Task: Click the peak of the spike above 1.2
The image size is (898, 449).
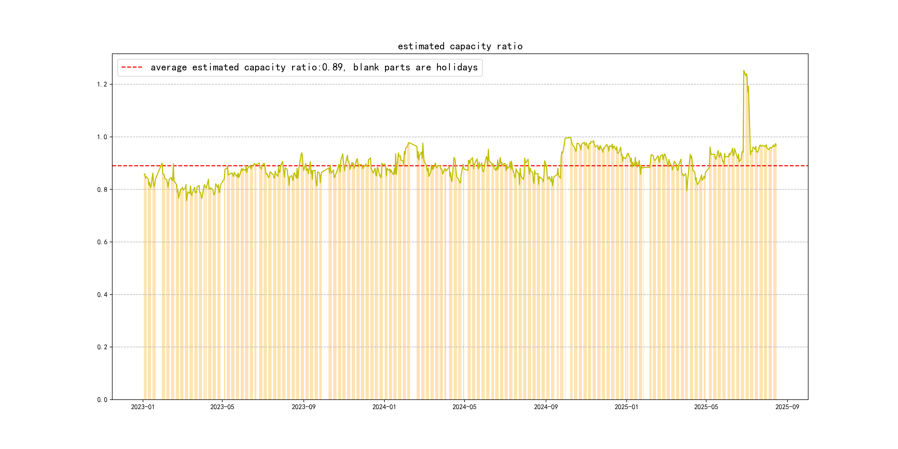Action: tap(744, 71)
